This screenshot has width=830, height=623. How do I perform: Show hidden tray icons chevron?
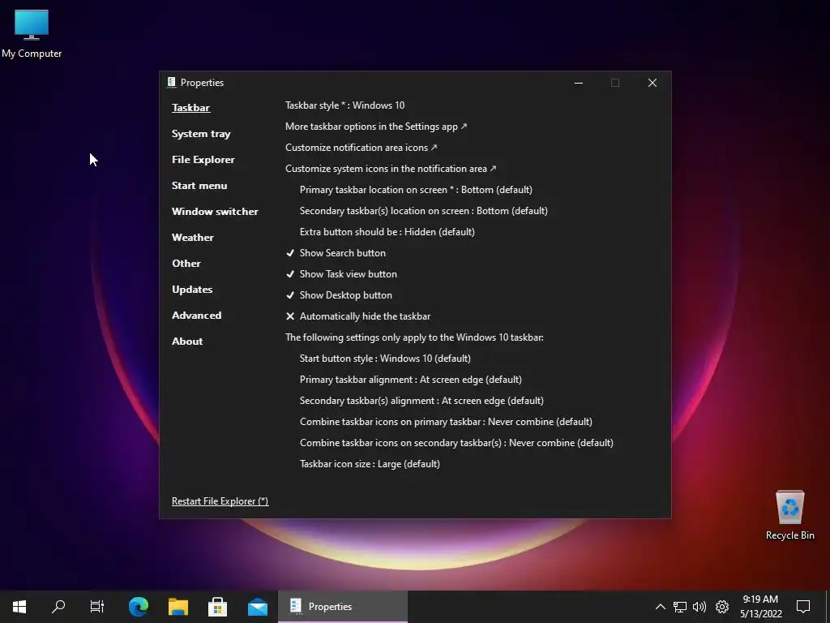tap(660, 607)
